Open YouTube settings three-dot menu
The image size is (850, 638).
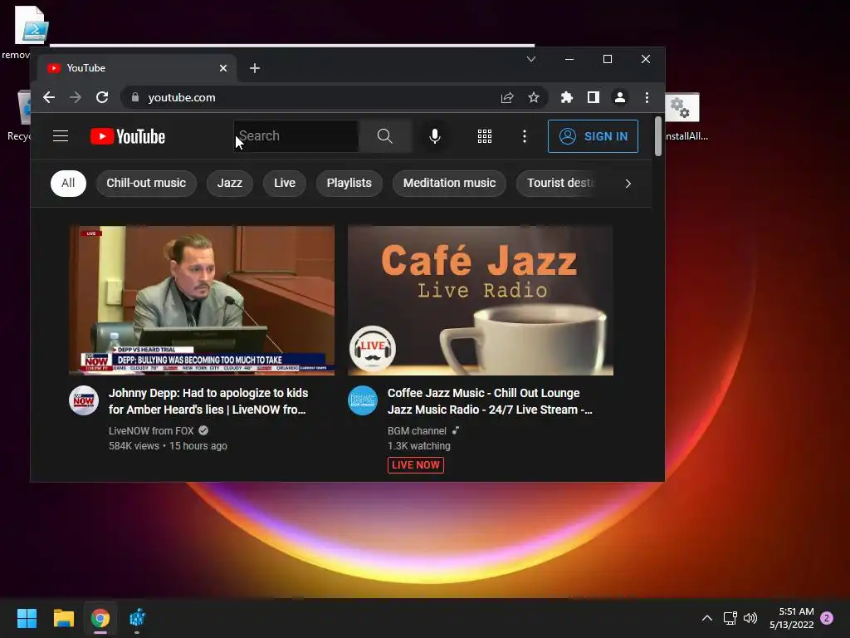[x=524, y=136]
